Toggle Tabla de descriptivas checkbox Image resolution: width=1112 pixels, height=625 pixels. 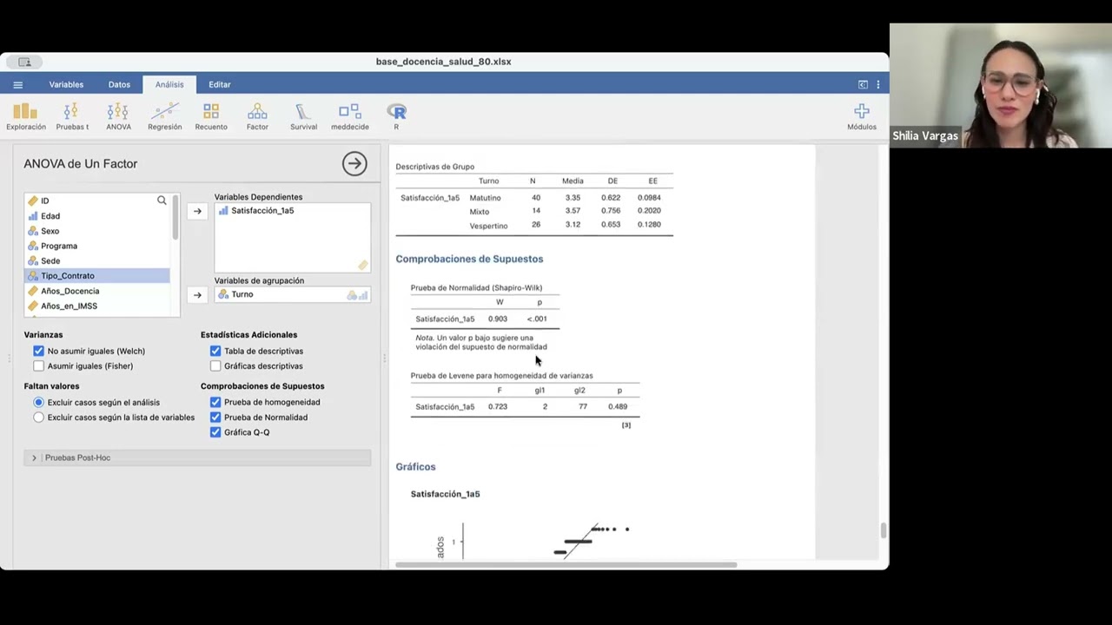pyautogui.click(x=215, y=351)
